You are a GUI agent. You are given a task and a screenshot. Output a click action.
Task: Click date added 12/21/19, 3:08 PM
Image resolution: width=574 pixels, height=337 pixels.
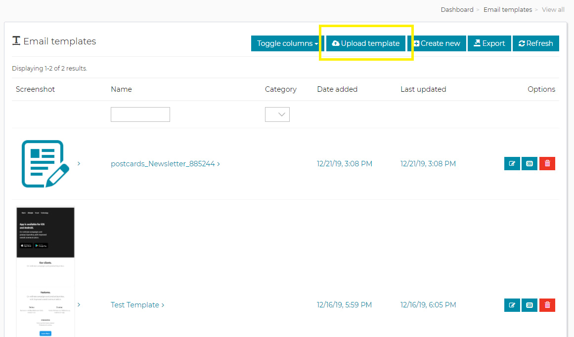345,164
